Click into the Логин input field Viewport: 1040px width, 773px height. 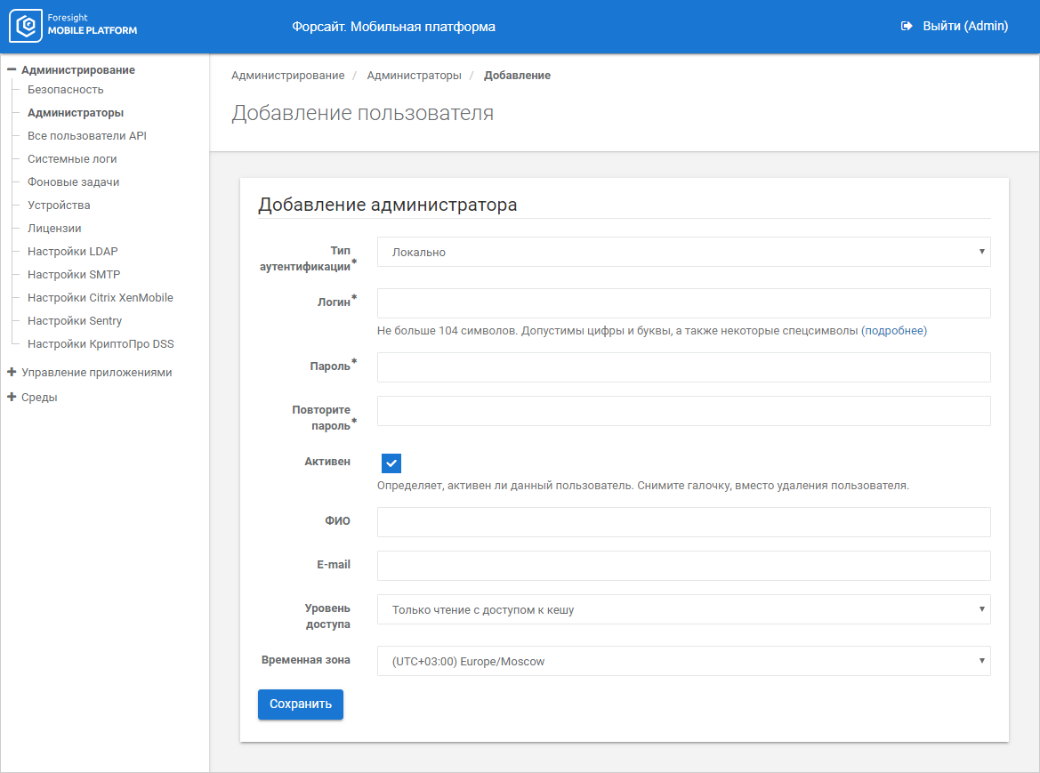[683, 303]
